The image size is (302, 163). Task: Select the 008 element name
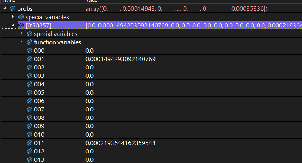(x=39, y=118)
